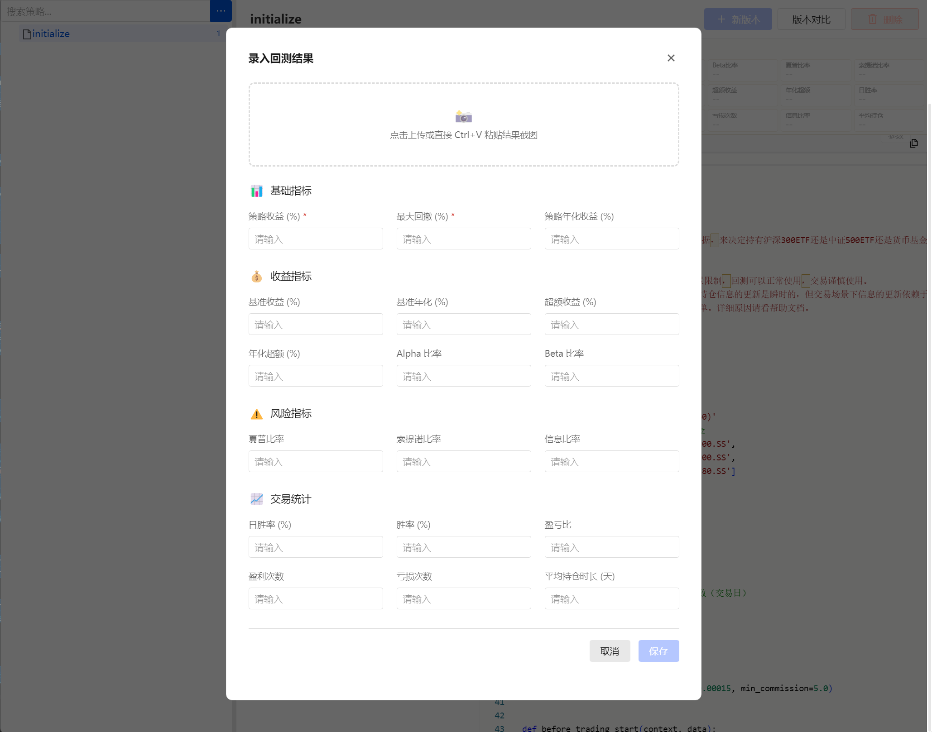Screen dimensions: 932x732
Task: Click the copy icon near code panel
Action: click(x=914, y=143)
